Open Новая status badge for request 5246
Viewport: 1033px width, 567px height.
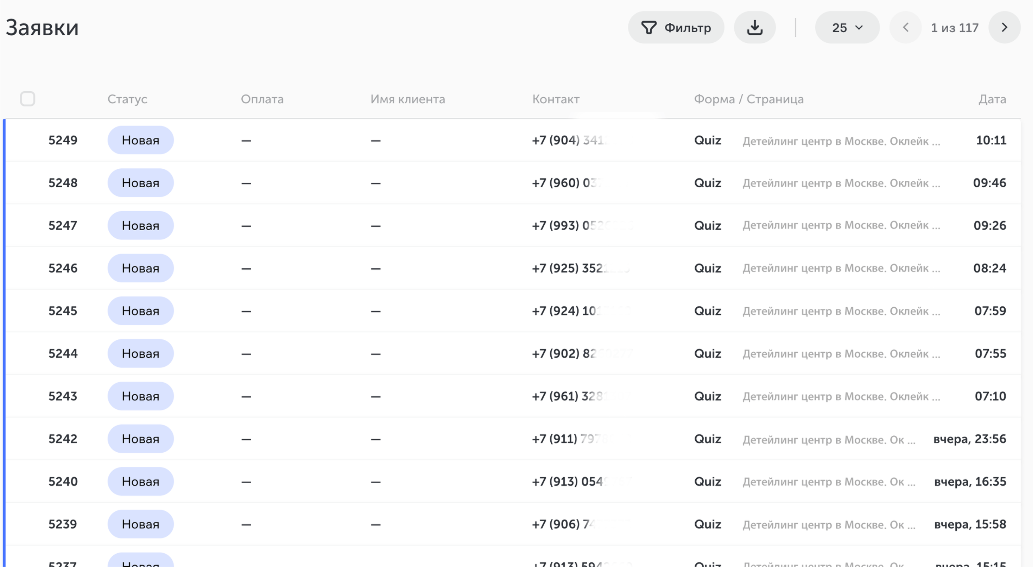point(140,268)
